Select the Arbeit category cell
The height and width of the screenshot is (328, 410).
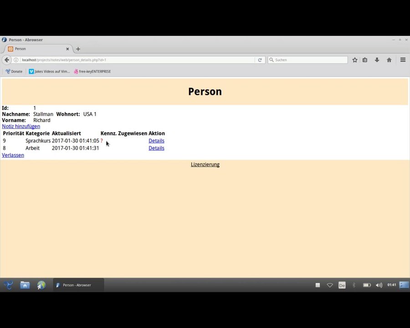click(32, 148)
